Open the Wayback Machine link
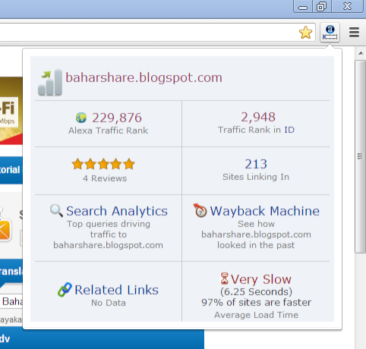Screen dimensions: 366x349 click(x=265, y=211)
